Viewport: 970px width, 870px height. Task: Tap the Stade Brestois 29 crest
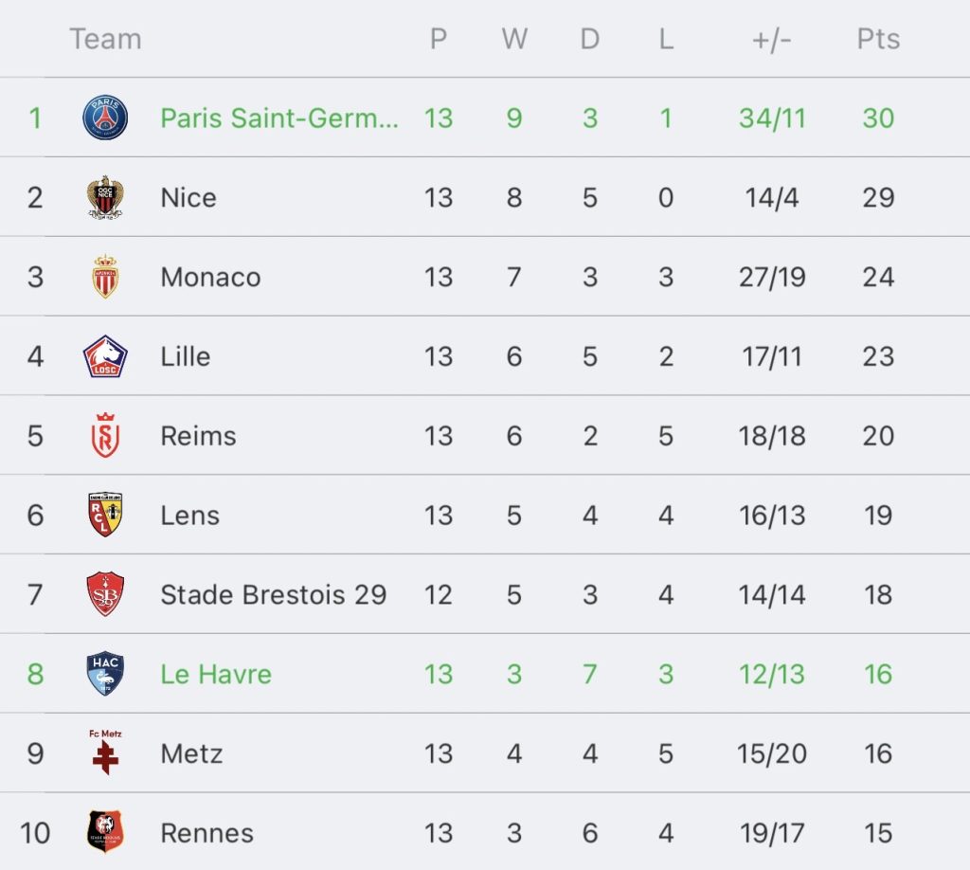click(105, 594)
